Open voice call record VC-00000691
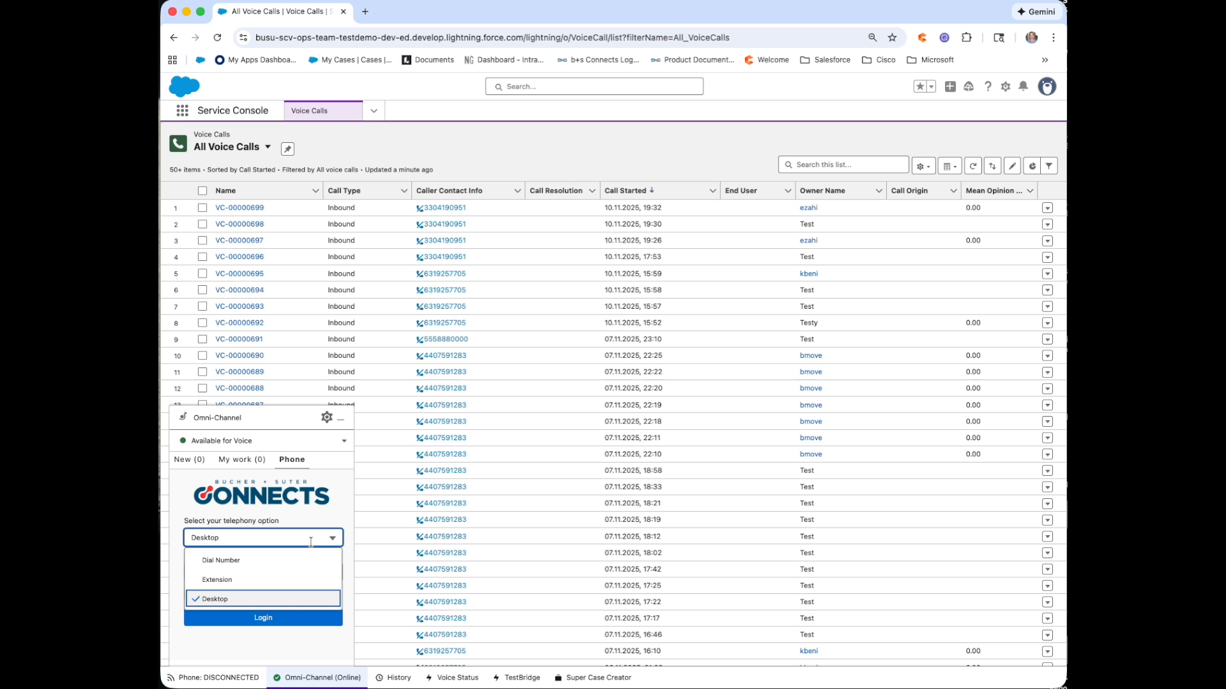This screenshot has width=1226, height=689. (239, 339)
